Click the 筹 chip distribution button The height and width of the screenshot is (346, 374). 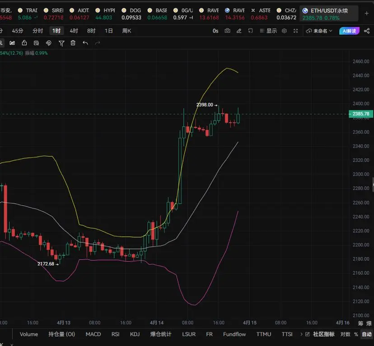tap(360, 323)
